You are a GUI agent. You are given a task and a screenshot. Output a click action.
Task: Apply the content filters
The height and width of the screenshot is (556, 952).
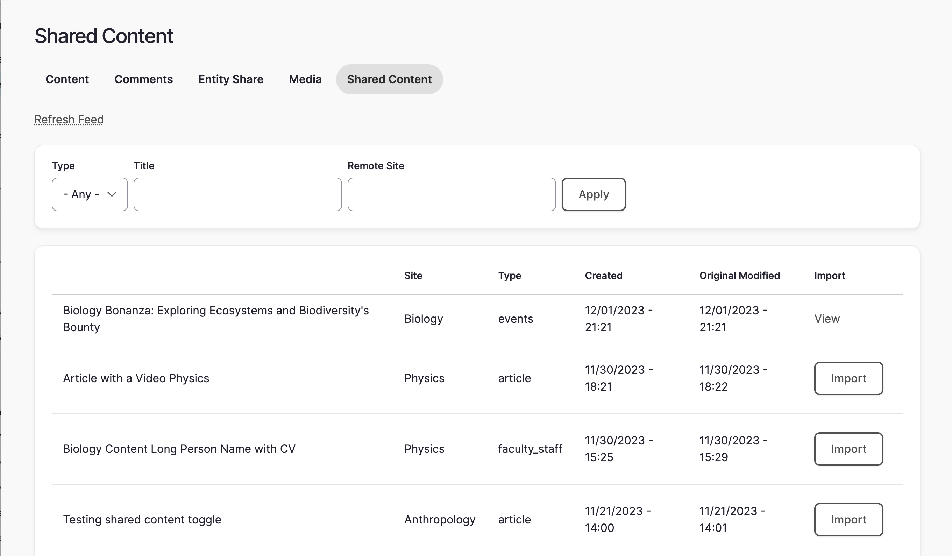(594, 194)
